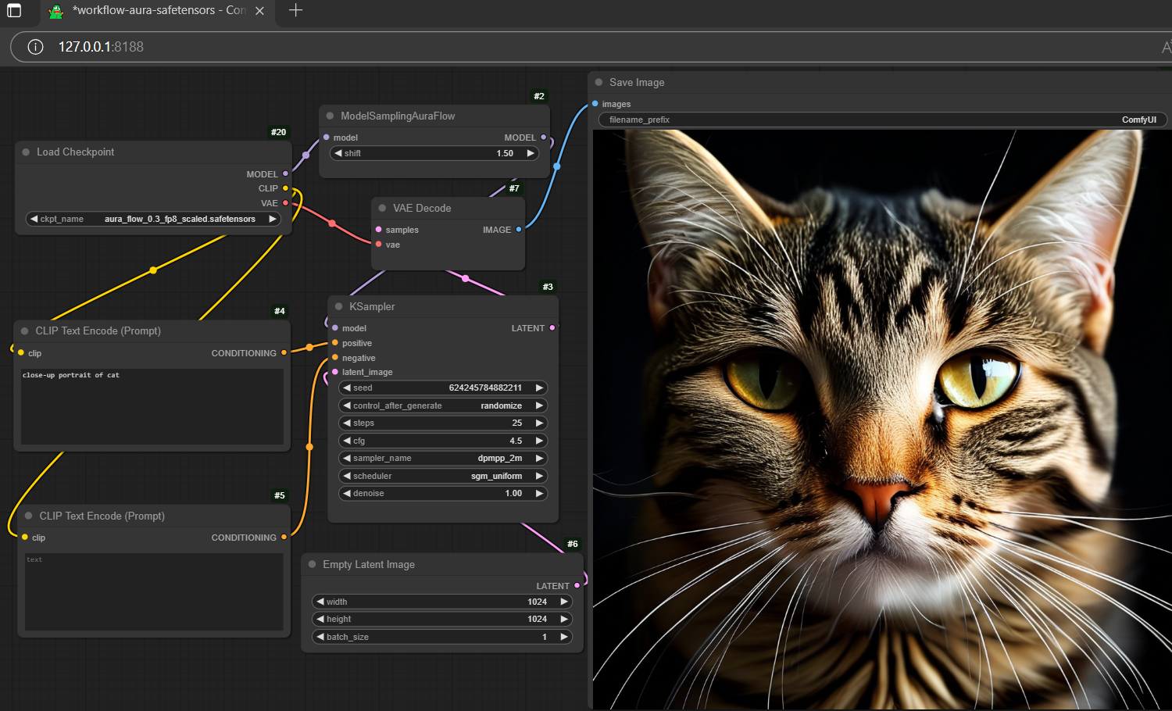
Task: Click the right arrow of control_after_generate
Action: [x=539, y=406]
